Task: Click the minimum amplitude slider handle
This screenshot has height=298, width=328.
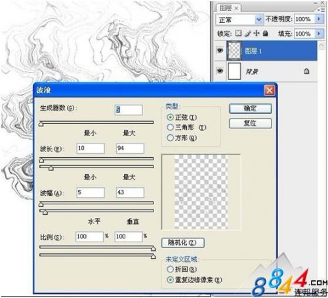Action: click(41, 204)
